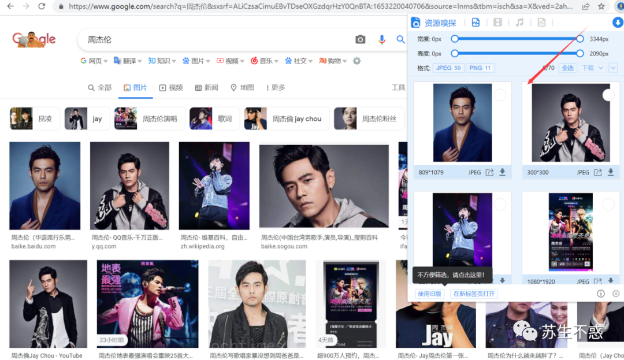
Task: Click the height slider maximum handle
Action: (x=580, y=53)
